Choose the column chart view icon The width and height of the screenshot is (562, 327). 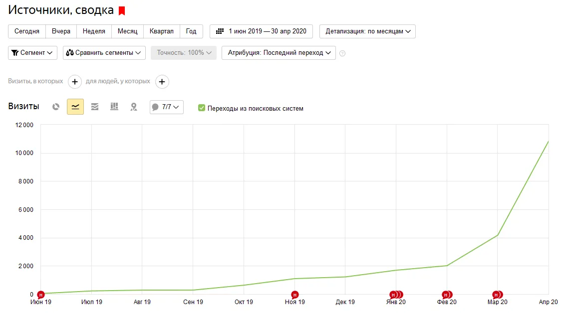tap(114, 107)
